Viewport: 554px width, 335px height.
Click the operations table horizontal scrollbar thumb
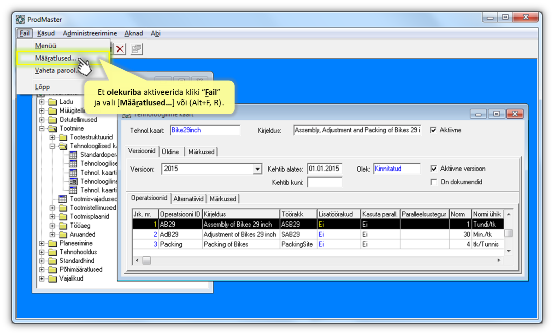147,260
